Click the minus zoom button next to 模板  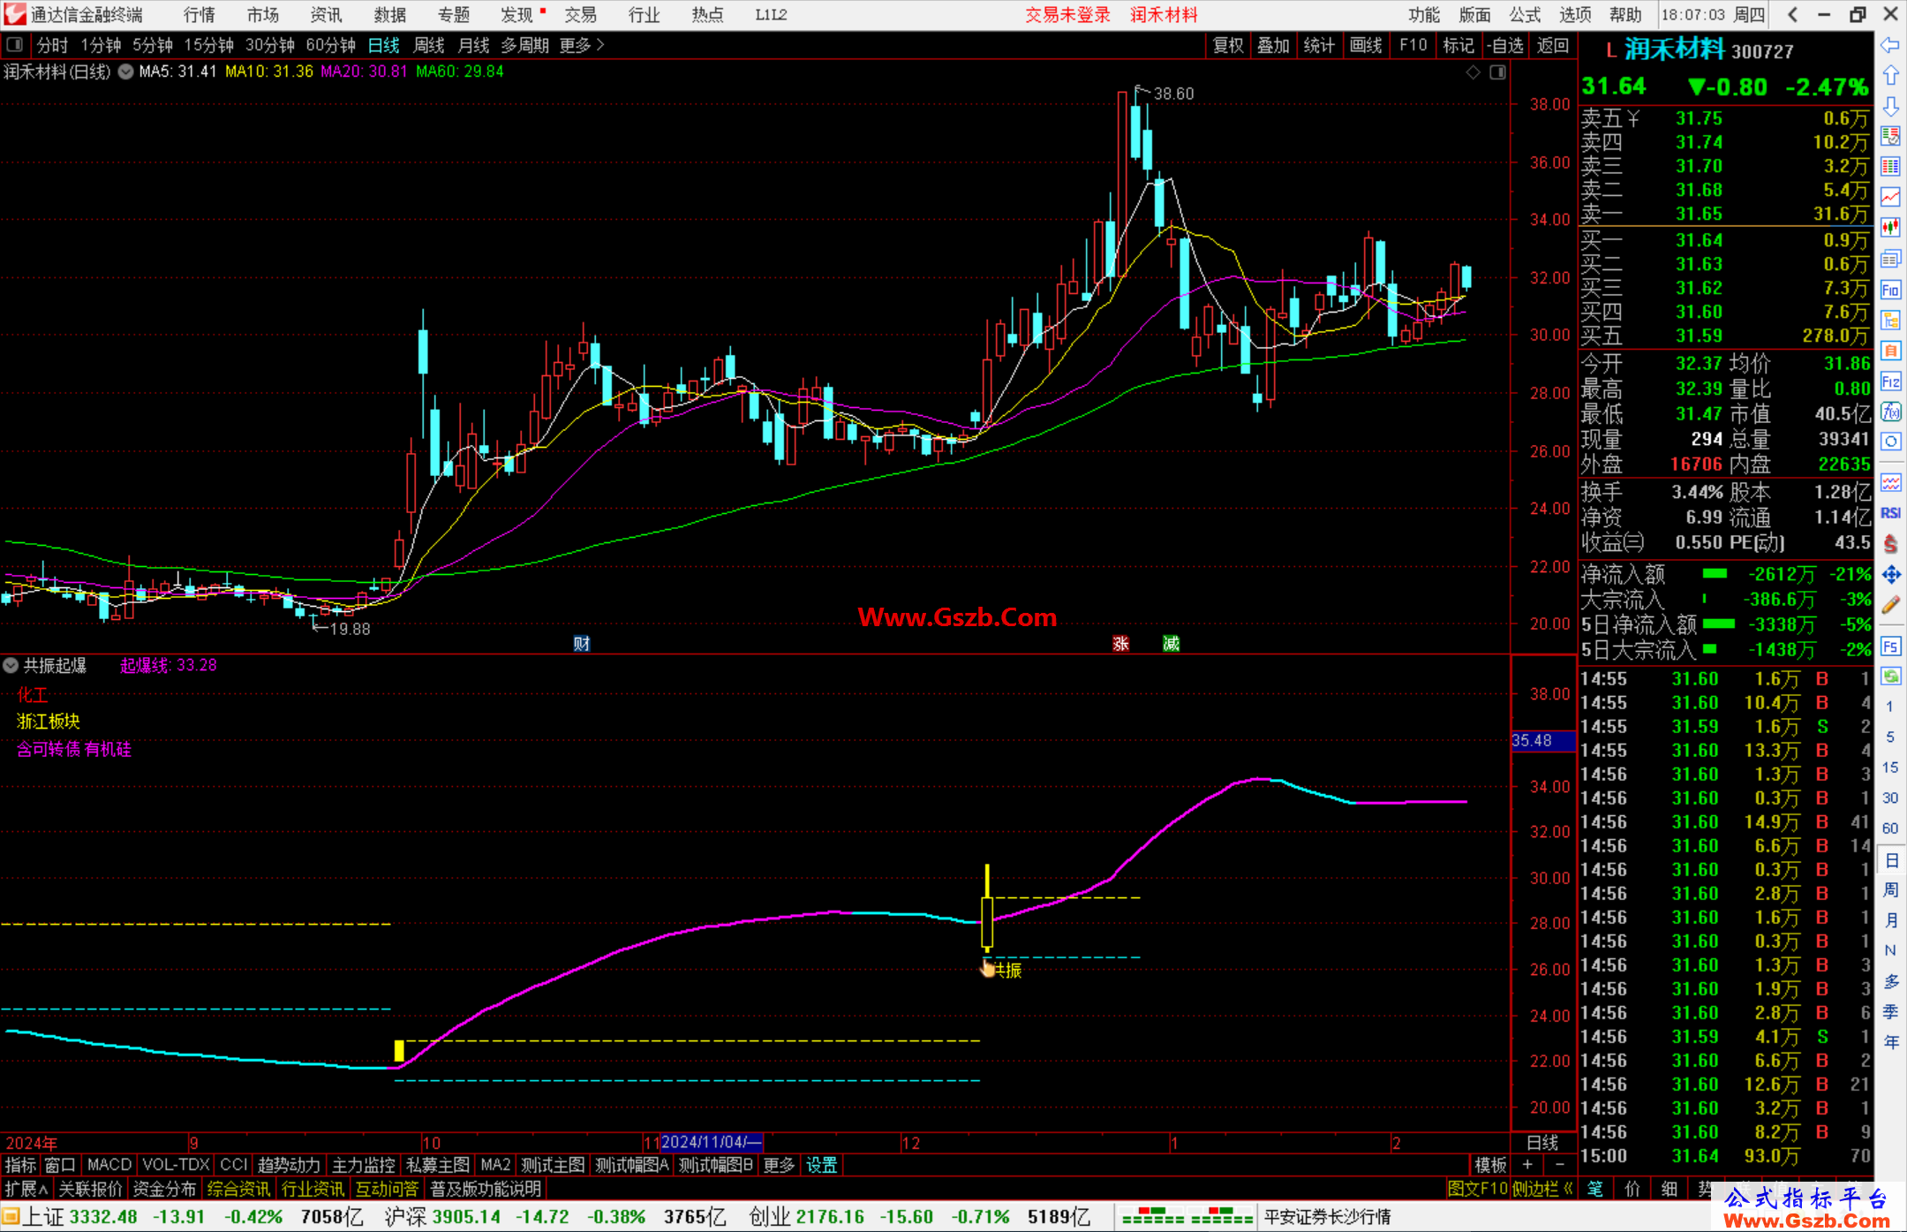point(1560,1166)
